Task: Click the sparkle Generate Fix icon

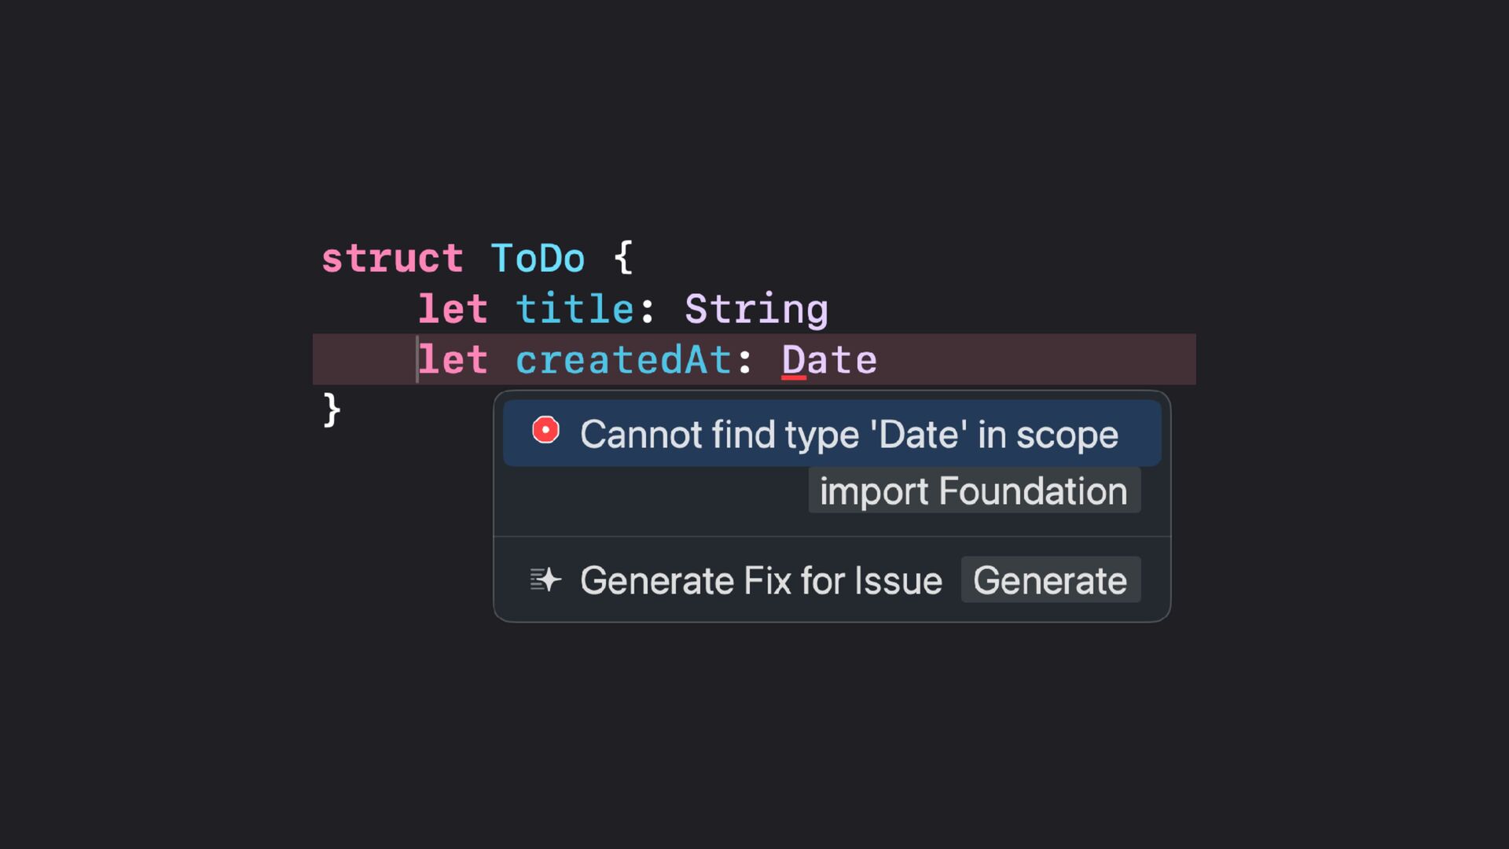Action: 545,580
